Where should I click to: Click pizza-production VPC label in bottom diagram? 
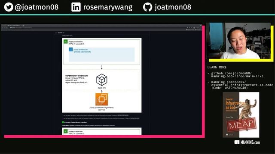point(76,132)
